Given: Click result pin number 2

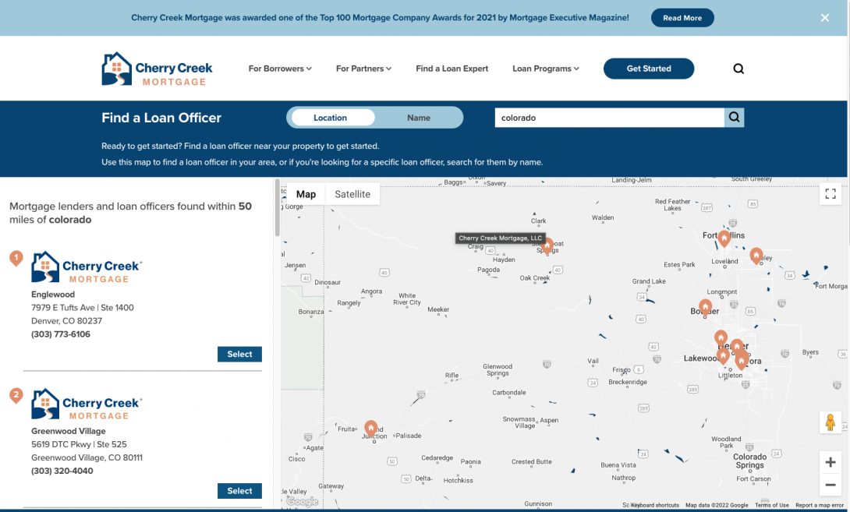Looking at the screenshot, I should pos(16,396).
